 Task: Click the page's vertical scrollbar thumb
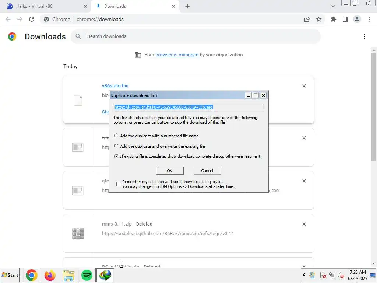click(x=374, y=106)
